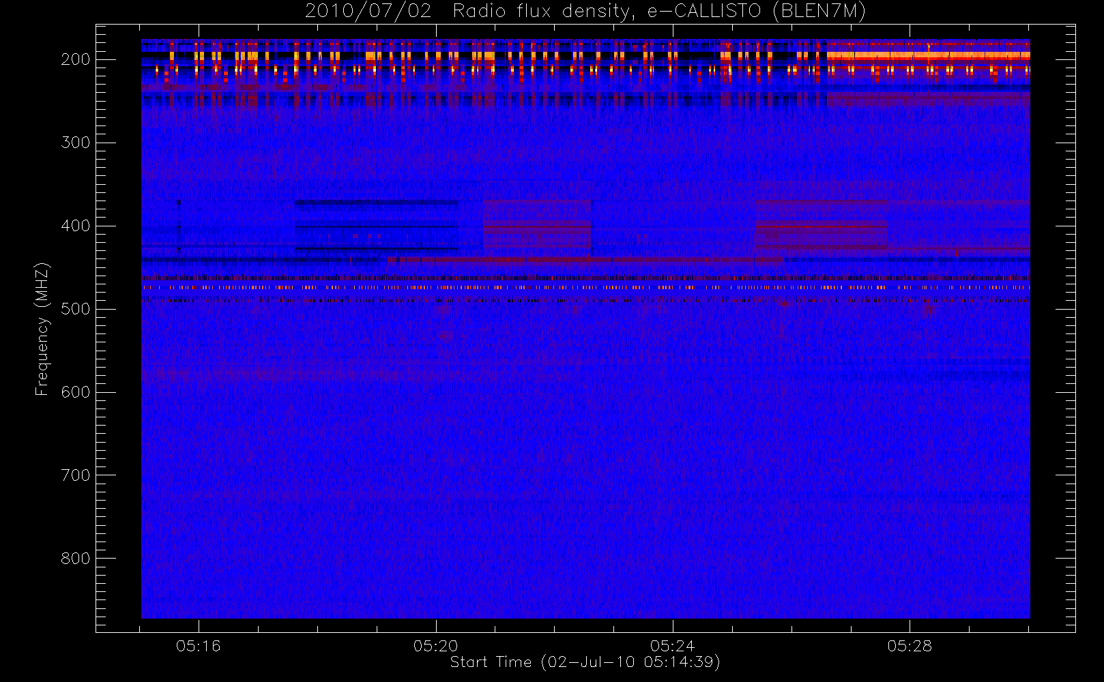The height and width of the screenshot is (682, 1104).
Task: Click the 600 frequency tick label
Action: tap(76, 392)
